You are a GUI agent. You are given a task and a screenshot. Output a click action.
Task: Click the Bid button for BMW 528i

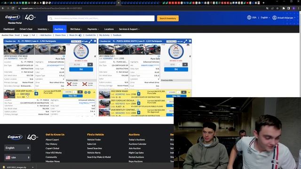(x=176, y=69)
